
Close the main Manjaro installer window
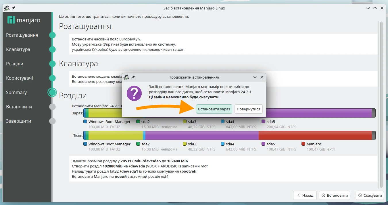click(382, 8)
